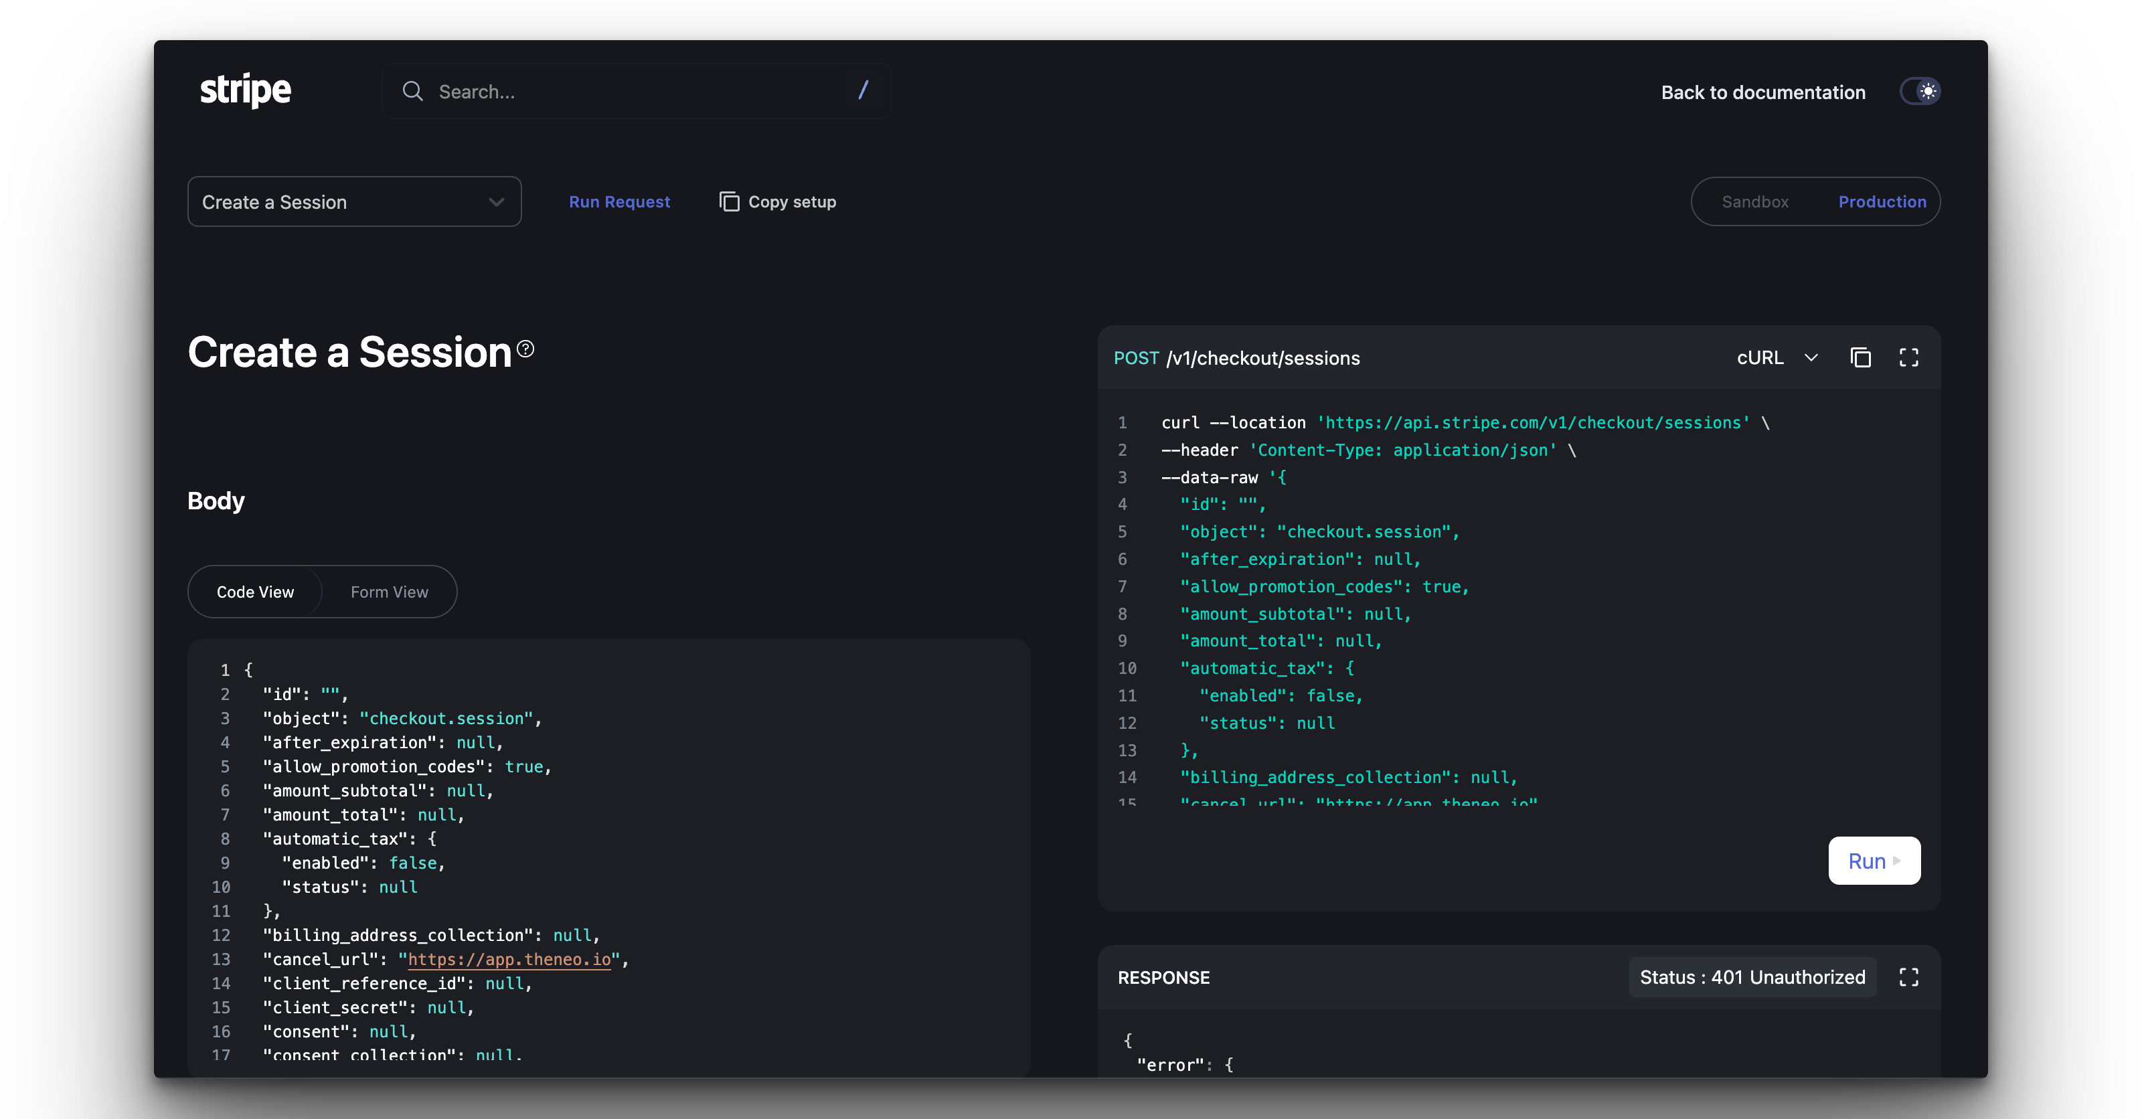Switch environment to Sandbox
2142x1119 pixels.
point(1754,202)
